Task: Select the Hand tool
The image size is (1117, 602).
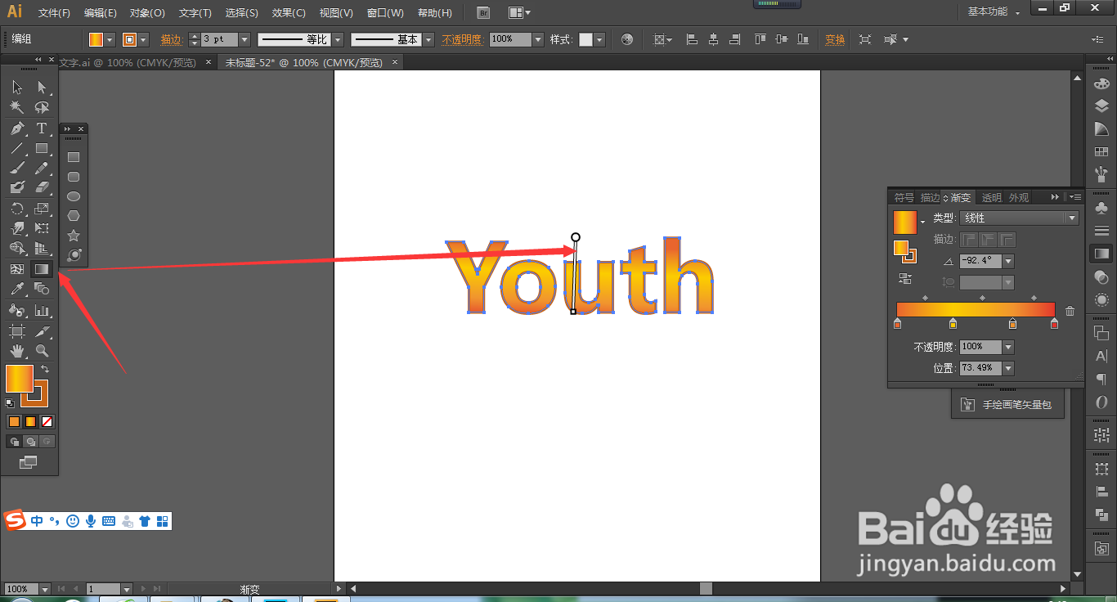Action: 17,351
